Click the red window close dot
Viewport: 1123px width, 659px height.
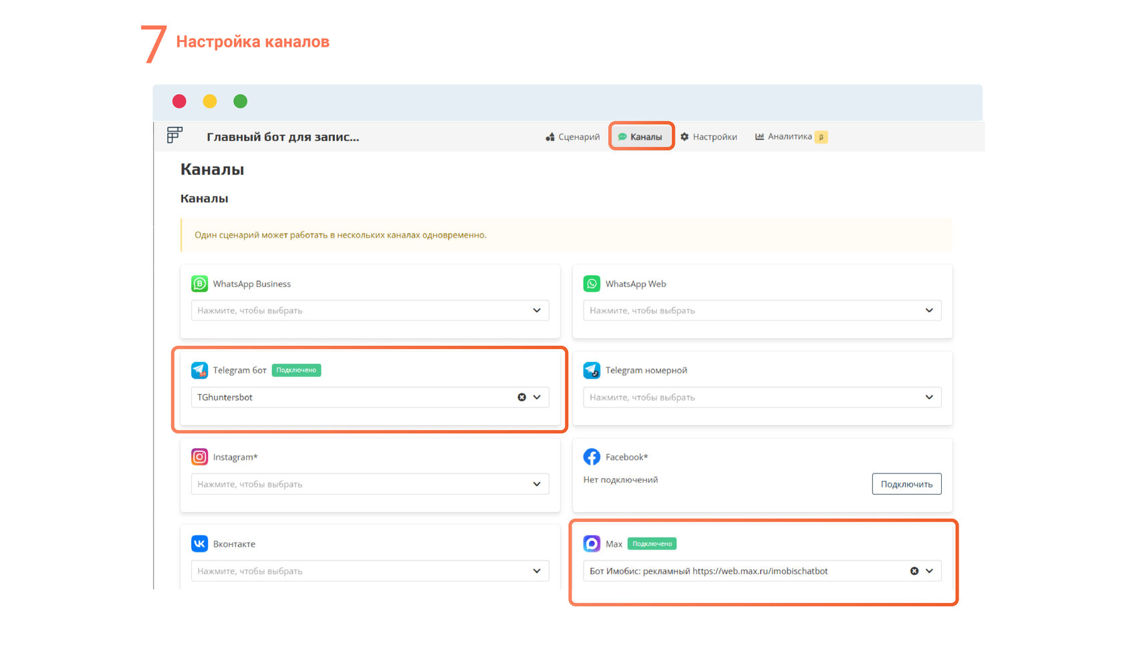[x=179, y=101]
